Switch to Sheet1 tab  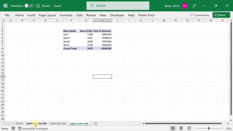[19, 123]
